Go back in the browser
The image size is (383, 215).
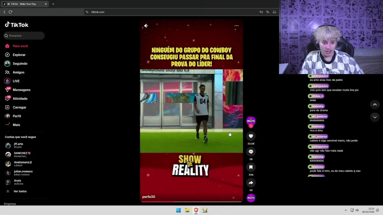4,12
